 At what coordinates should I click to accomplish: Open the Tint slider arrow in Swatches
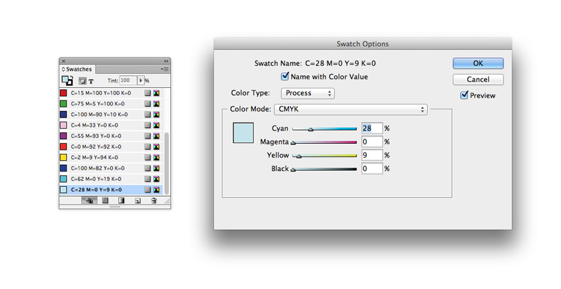(141, 80)
